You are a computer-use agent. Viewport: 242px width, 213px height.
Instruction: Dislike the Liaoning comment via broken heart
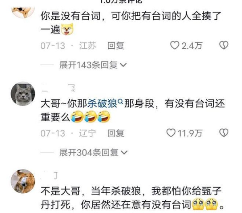click(x=224, y=133)
